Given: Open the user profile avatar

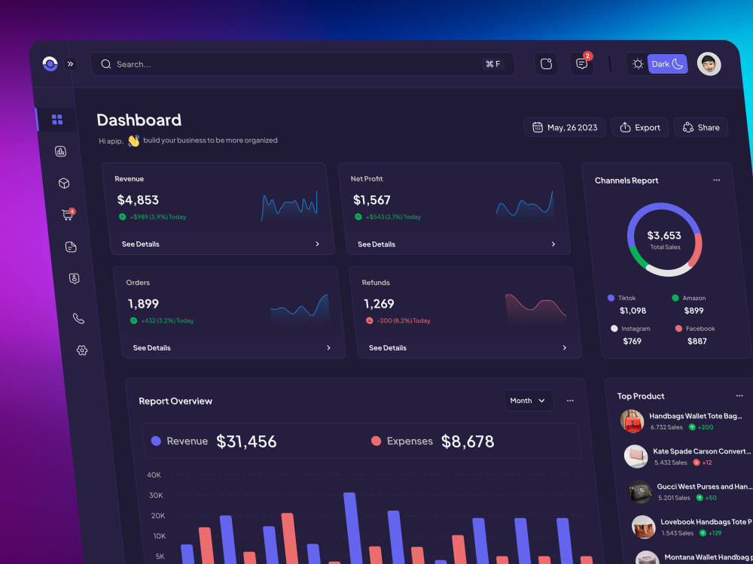Looking at the screenshot, I should 709,64.
